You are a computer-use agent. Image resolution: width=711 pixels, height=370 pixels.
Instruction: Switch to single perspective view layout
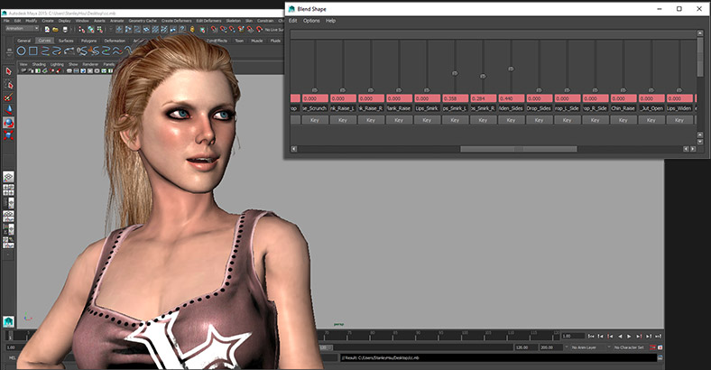8,177
